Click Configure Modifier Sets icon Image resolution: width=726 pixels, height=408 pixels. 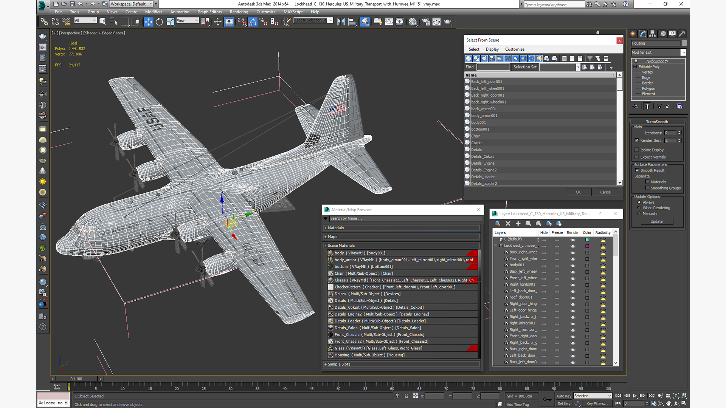[x=679, y=107]
